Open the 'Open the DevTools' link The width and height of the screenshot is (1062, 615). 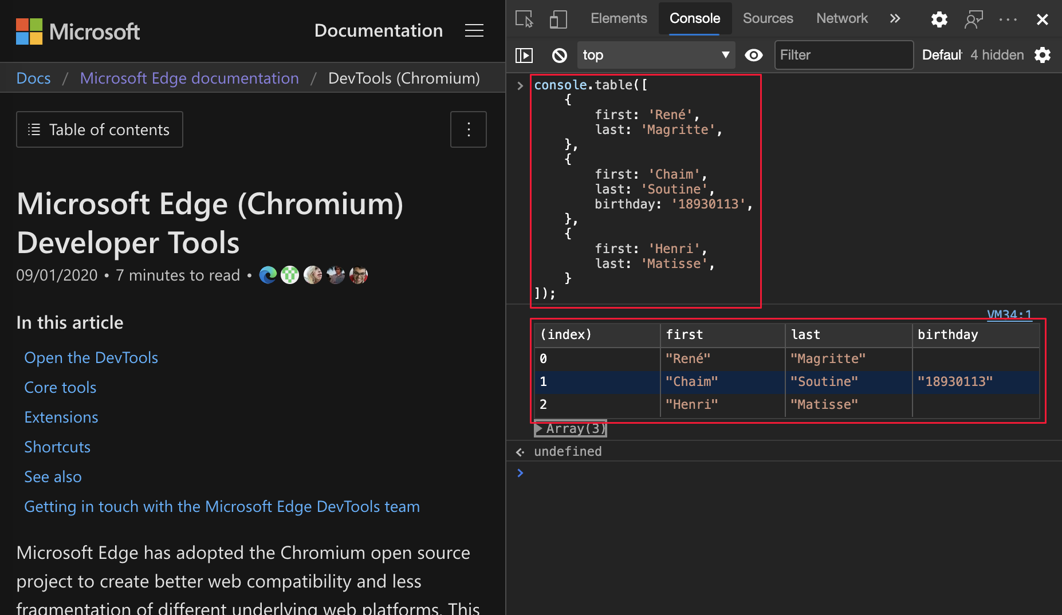click(91, 357)
